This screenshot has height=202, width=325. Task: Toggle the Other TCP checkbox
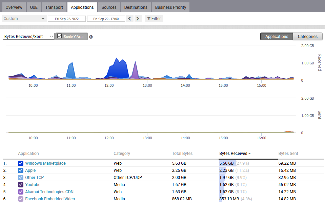(x=21, y=178)
